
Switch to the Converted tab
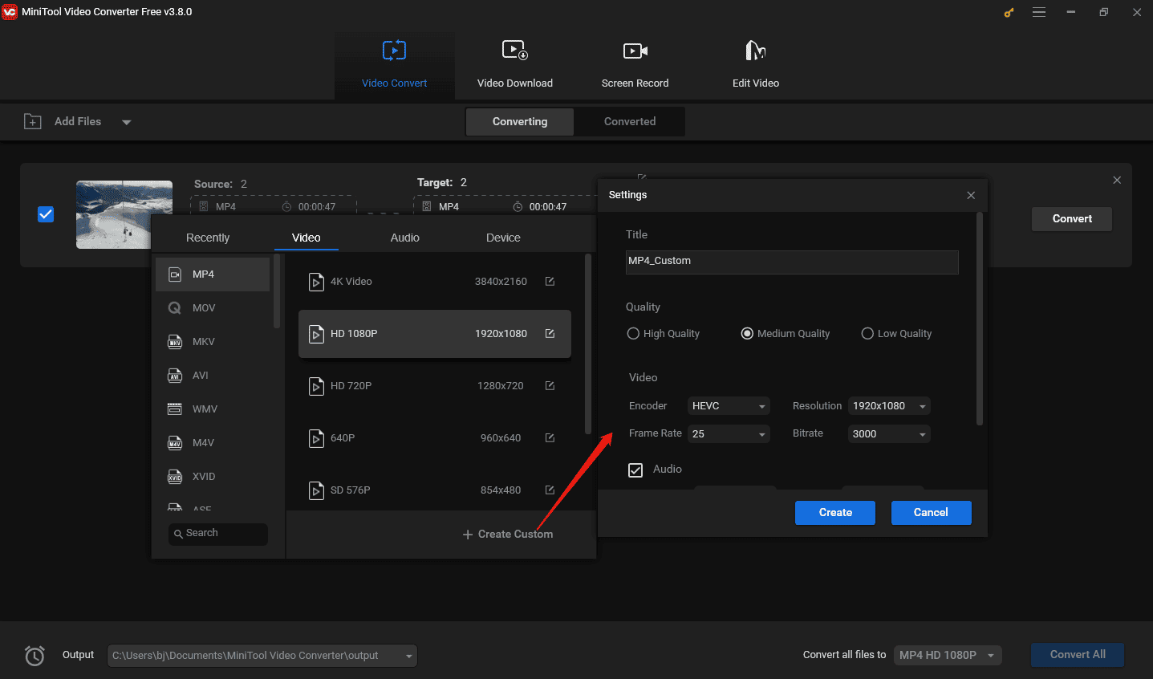[x=630, y=122]
